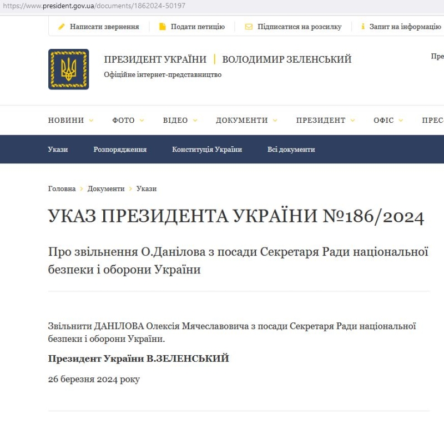
Task: Open the ОФІС menu
Action: [x=384, y=121]
